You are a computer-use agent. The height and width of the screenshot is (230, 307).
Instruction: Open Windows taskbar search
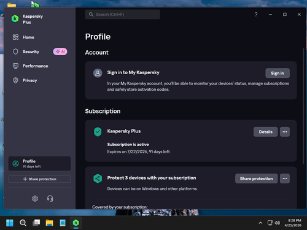[x=23, y=223]
